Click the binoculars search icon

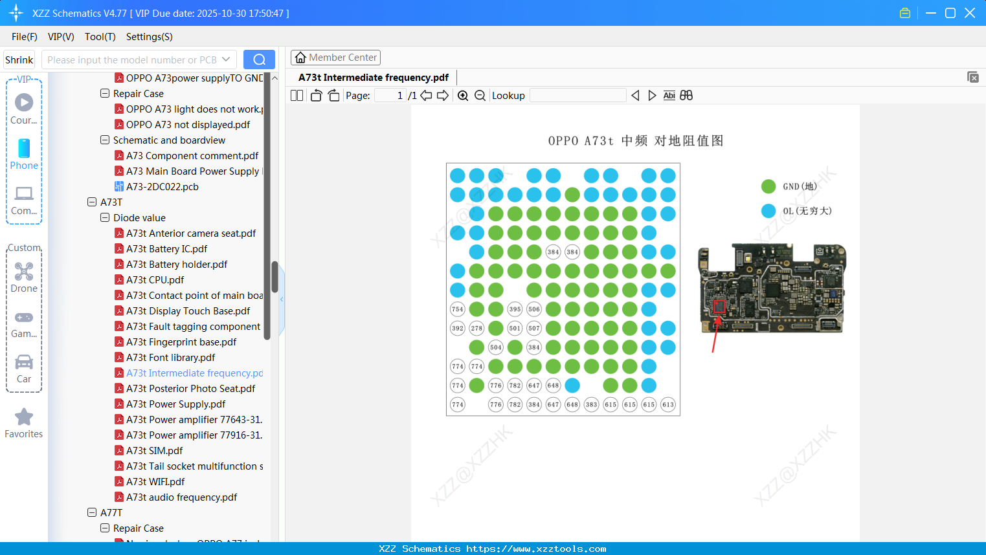(x=686, y=96)
